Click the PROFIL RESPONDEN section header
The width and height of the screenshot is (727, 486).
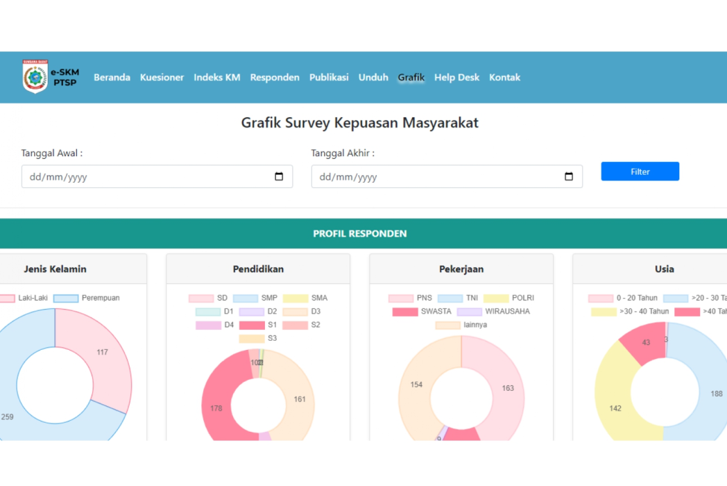point(360,233)
